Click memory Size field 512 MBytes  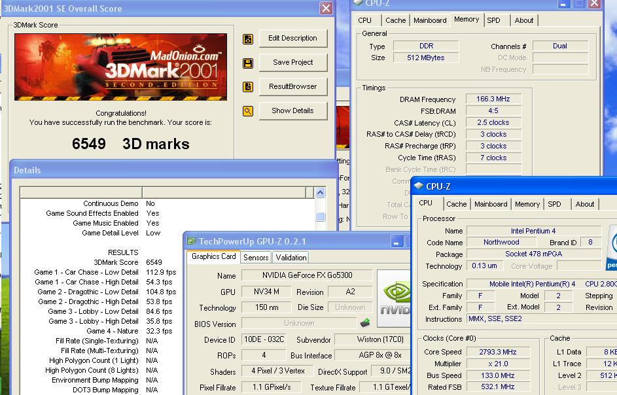coord(426,58)
